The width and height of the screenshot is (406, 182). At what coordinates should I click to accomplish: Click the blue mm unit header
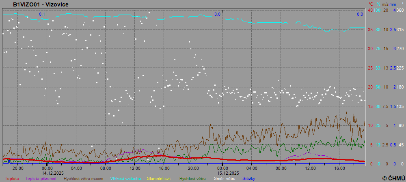click(393, 4)
